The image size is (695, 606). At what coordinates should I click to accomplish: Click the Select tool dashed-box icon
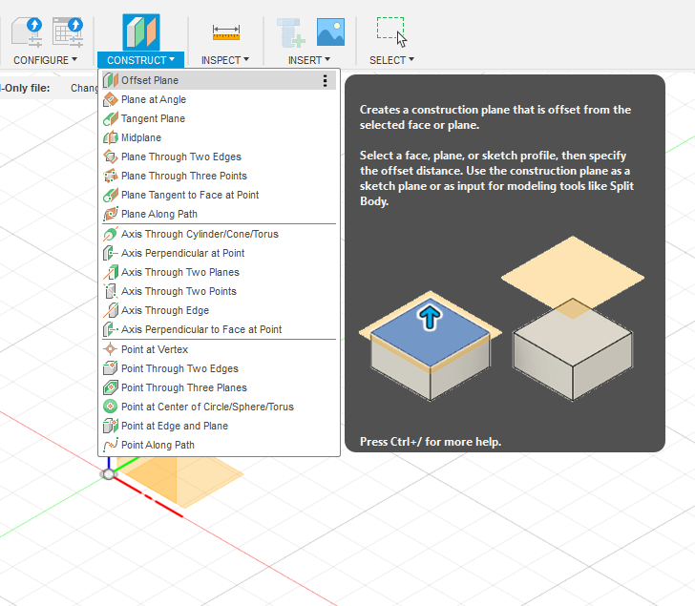tap(390, 31)
